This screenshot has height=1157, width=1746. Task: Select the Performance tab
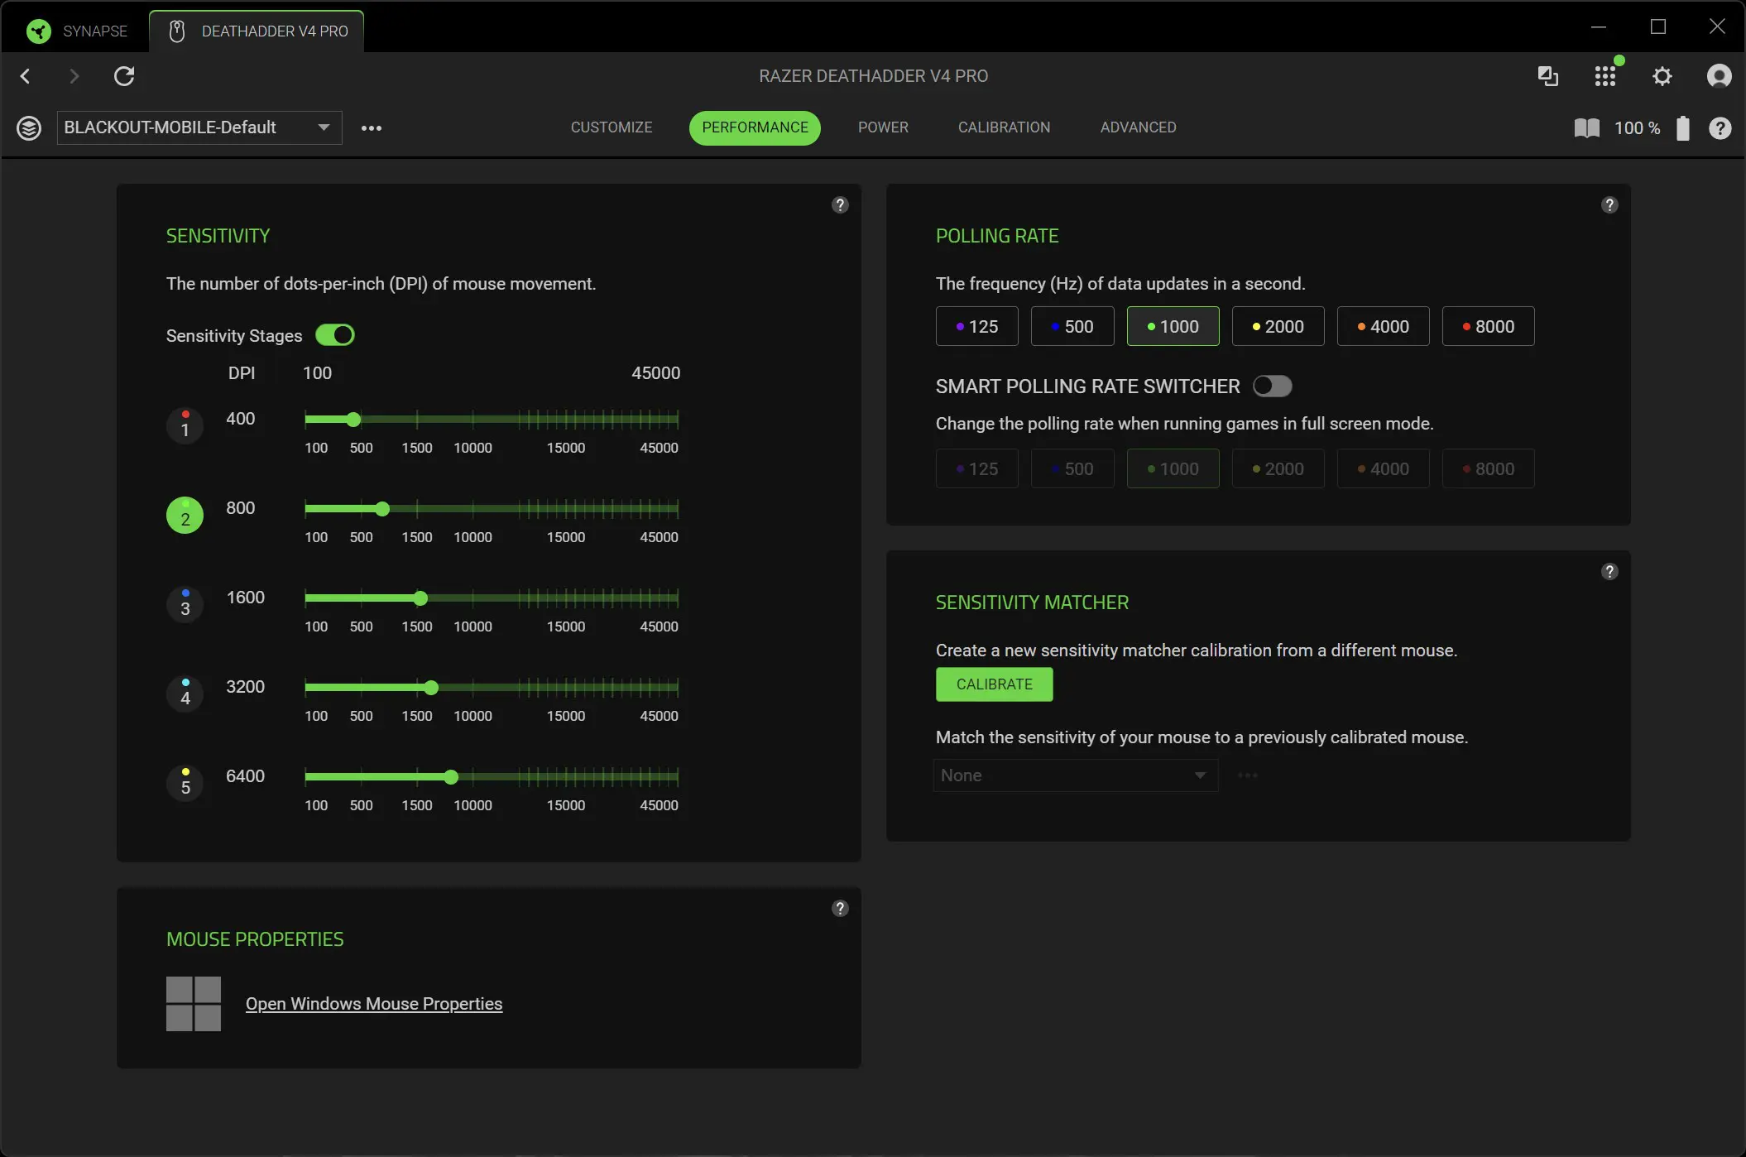coord(755,127)
